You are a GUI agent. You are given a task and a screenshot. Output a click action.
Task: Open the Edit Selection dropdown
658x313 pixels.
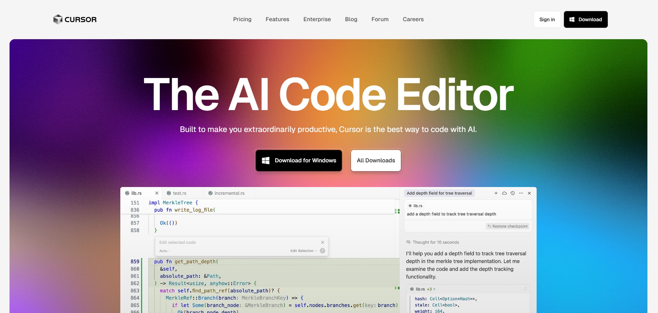[x=304, y=251]
